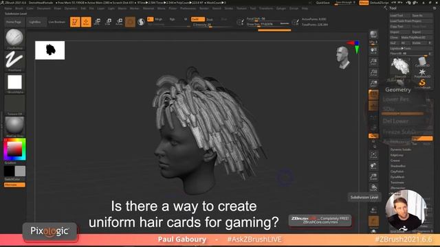Viewport: 440px width, 247px height.
Task: Expand the Crease subsection
Action: click(x=395, y=161)
